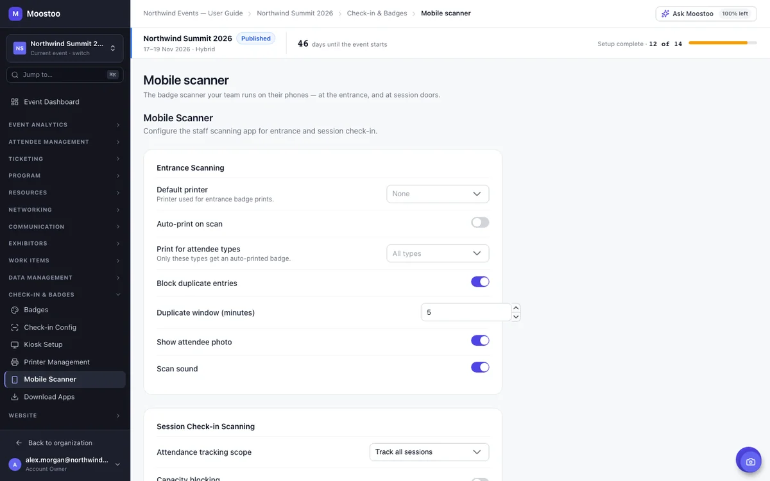
Task: Click the search icon in Jump to field
Action: [x=15, y=74]
